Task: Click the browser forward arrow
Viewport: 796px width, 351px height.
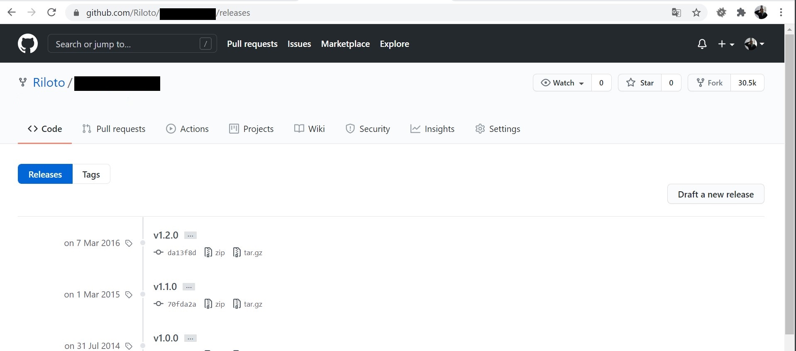Action: (32, 12)
